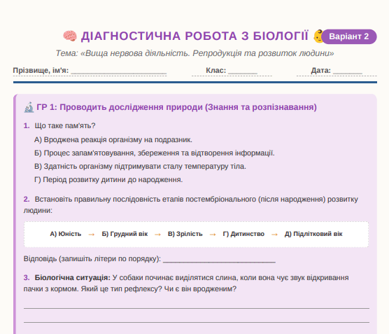Click the stage Б) Грудний вік
The height and width of the screenshot is (334, 389).
coord(125,234)
